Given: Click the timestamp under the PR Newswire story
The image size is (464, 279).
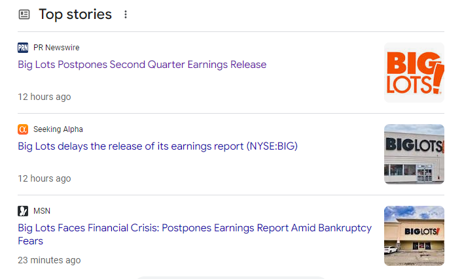Looking at the screenshot, I should [x=45, y=97].
